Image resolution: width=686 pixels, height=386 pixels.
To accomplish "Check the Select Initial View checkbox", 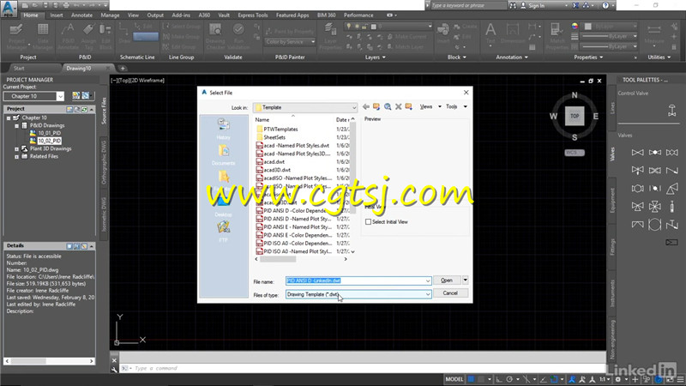I will click(x=369, y=222).
